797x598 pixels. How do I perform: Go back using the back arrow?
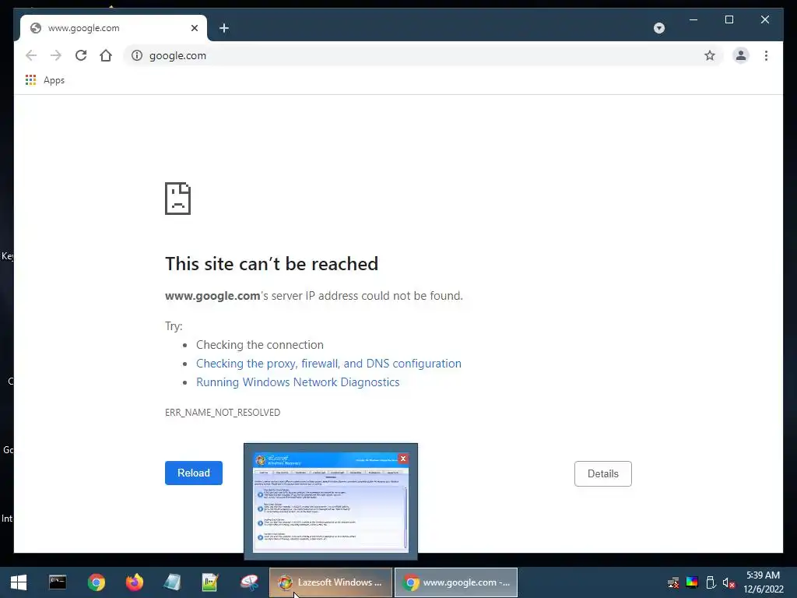click(31, 55)
